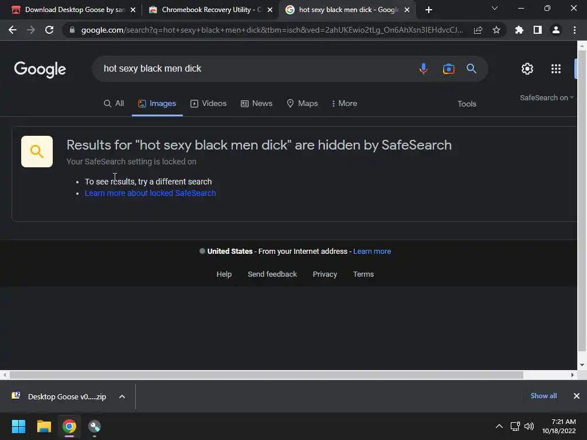This screenshot has height=440, width=587.
Task: Open the Help footer link
Action: [224, 274]
